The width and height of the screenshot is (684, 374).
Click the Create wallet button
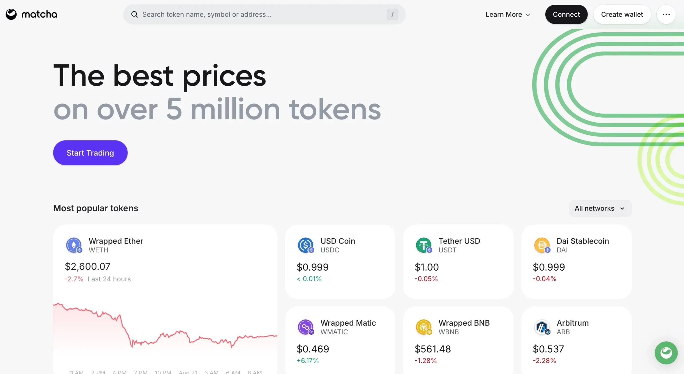point(622,14)
